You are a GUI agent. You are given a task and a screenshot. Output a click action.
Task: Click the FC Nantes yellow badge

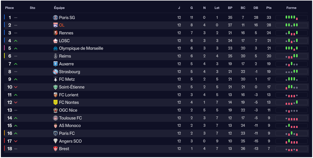pos(56,102)
